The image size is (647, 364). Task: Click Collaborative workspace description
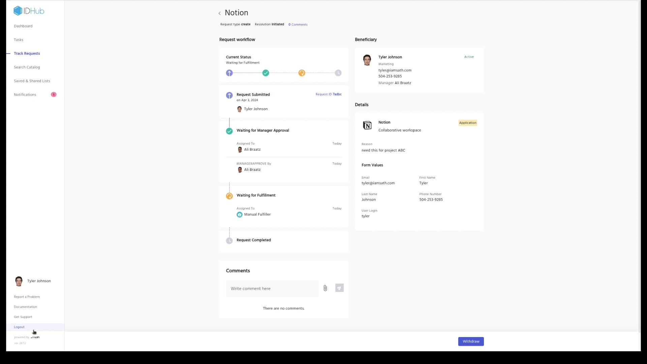pos(399,130)
